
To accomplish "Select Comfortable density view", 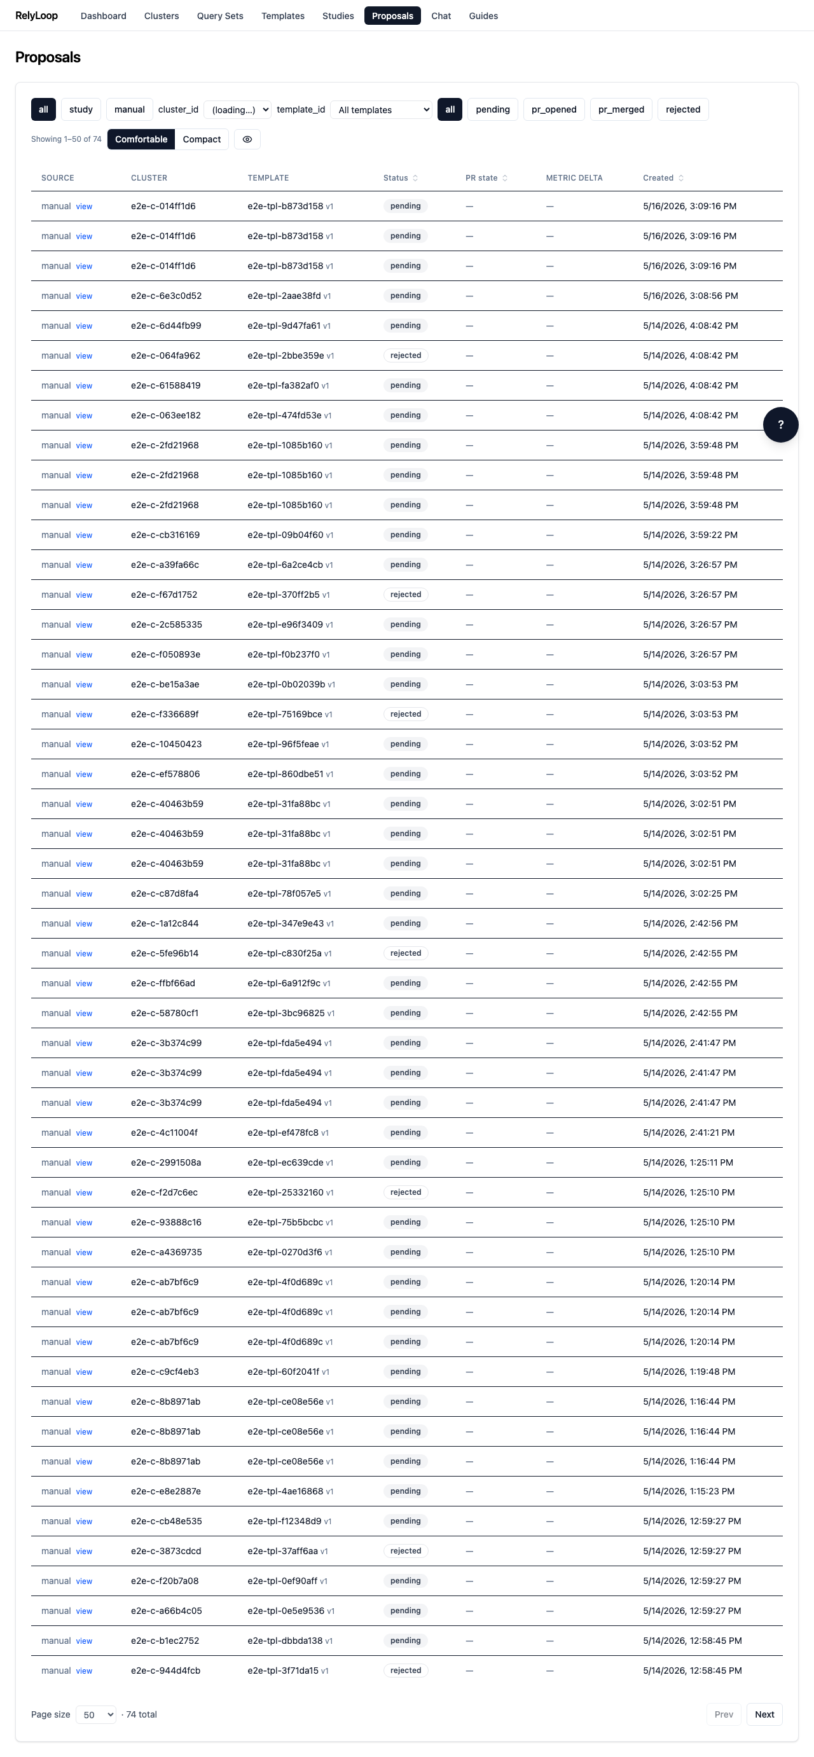I will click(x=141, y=139).
